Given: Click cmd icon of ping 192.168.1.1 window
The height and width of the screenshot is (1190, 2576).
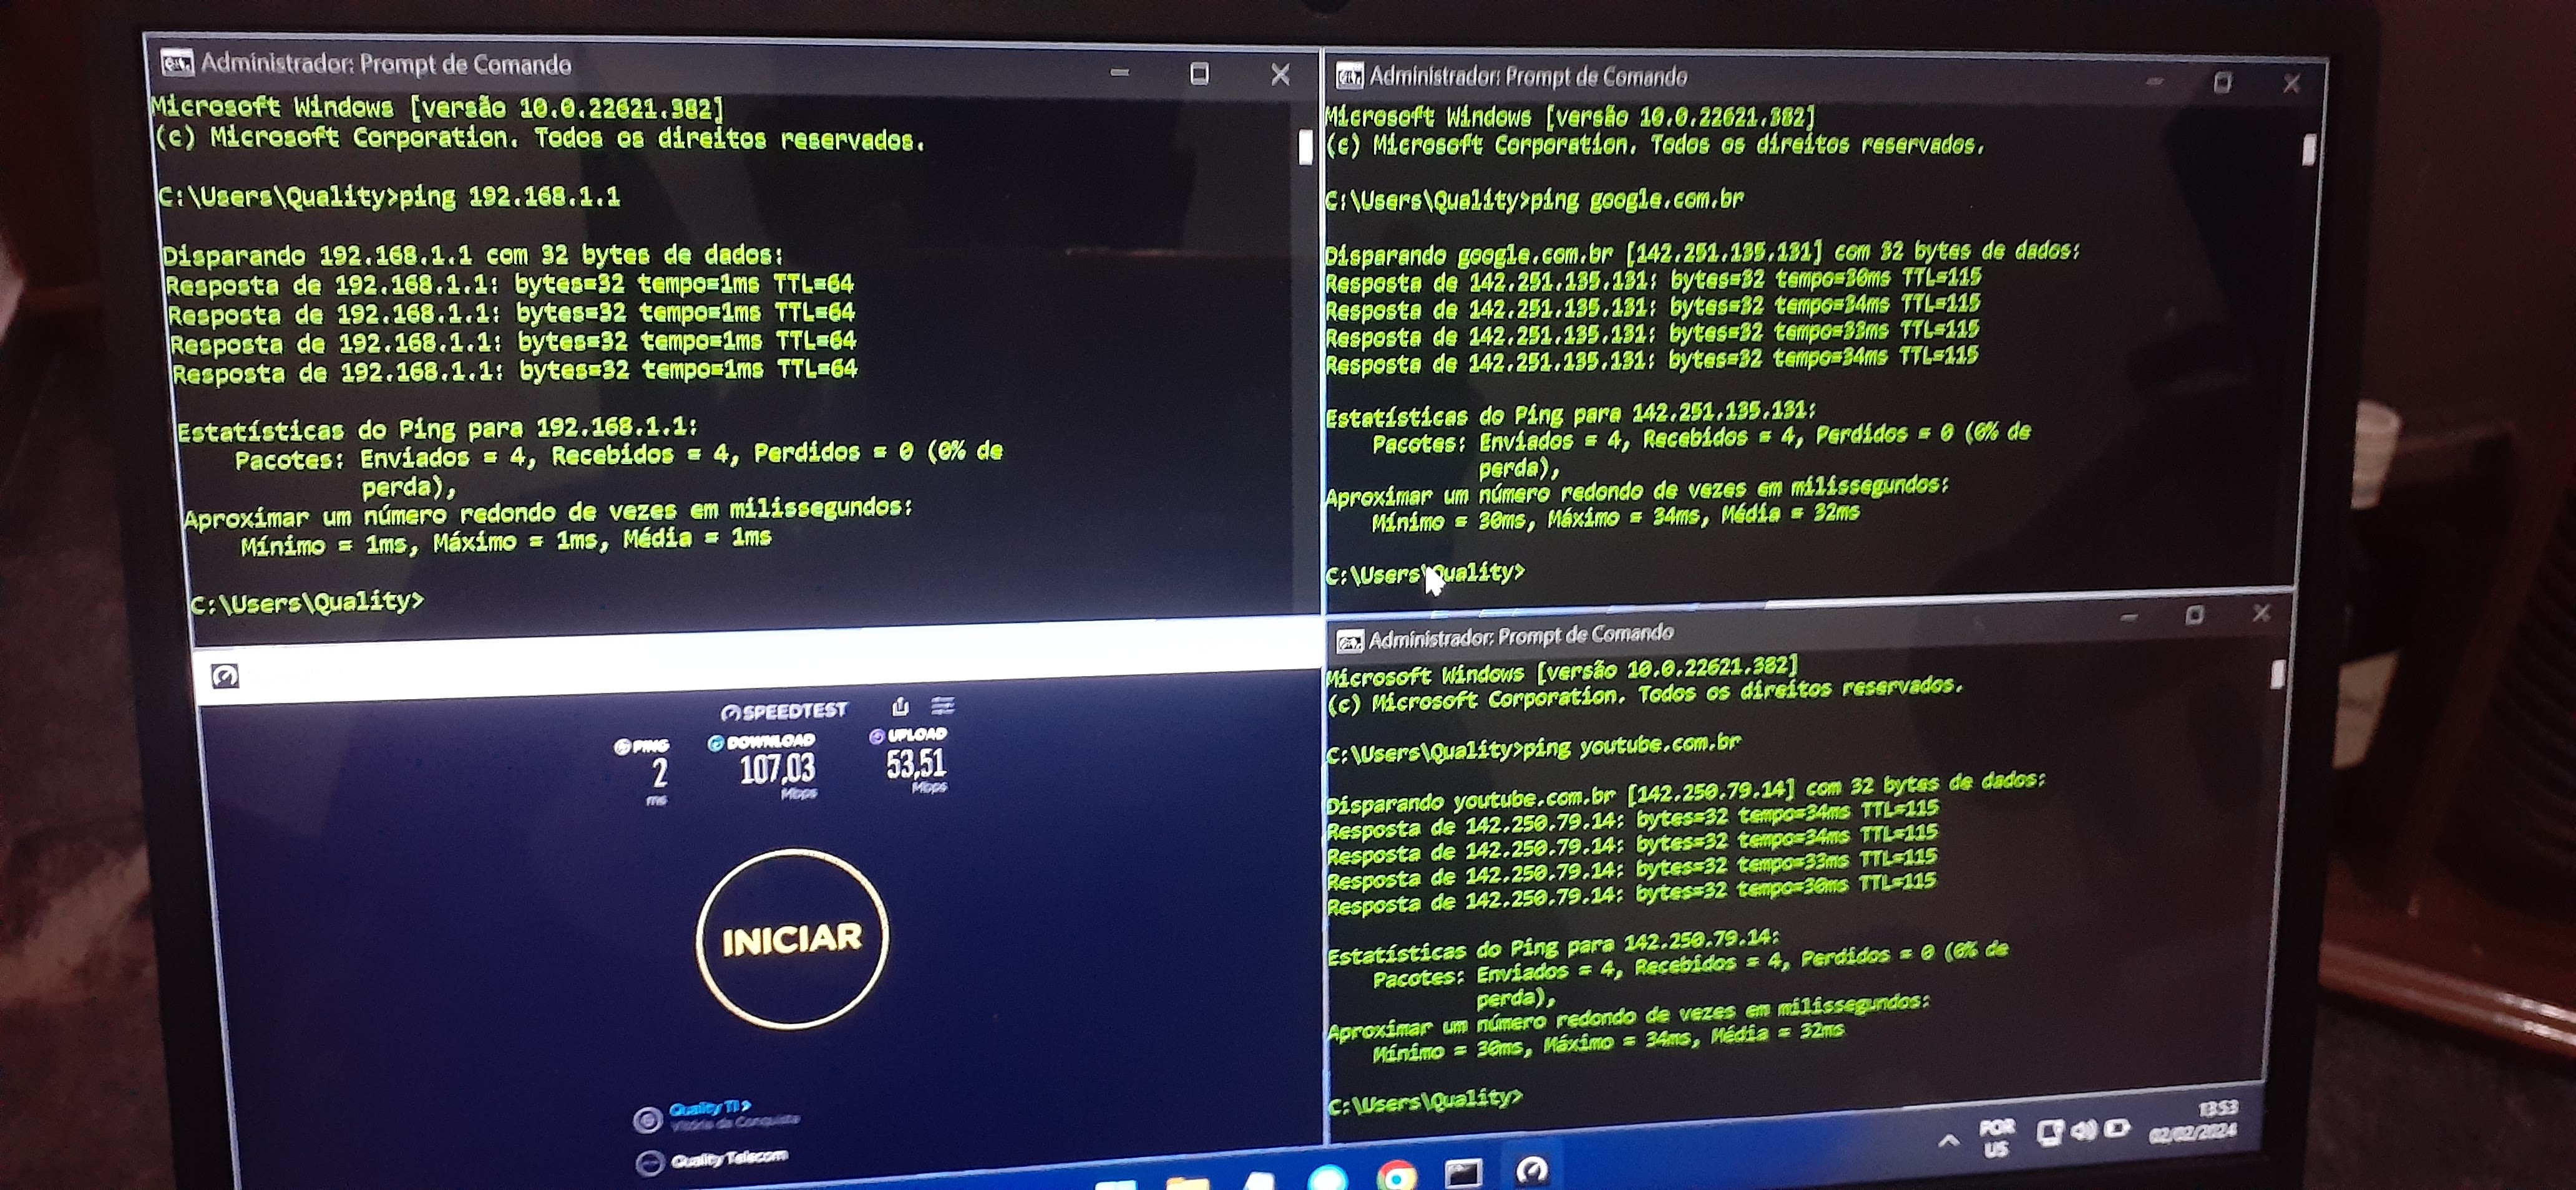Looking at the screenshot, I should (177, 64).
